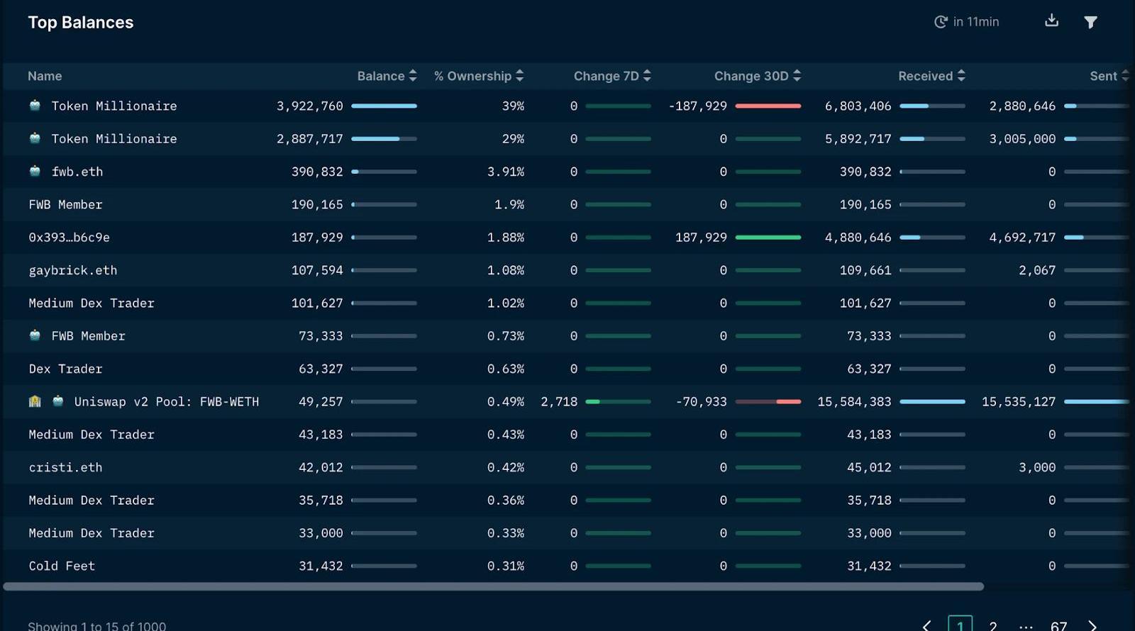The width and height of the screenshot is (1135, 631).
Task: Click green Change 30D bar for 187,929
Action: click(x=768, y=238)
